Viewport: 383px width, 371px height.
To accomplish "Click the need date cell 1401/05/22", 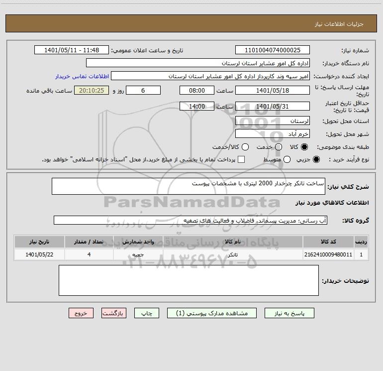I will (39, 254).
